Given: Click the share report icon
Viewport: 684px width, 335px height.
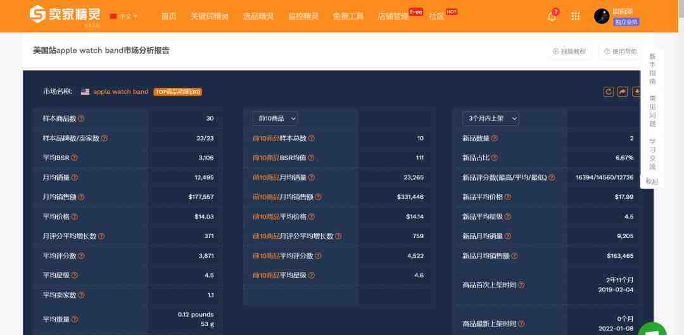Looking at the screenshot, I should [x=623, y=92].
